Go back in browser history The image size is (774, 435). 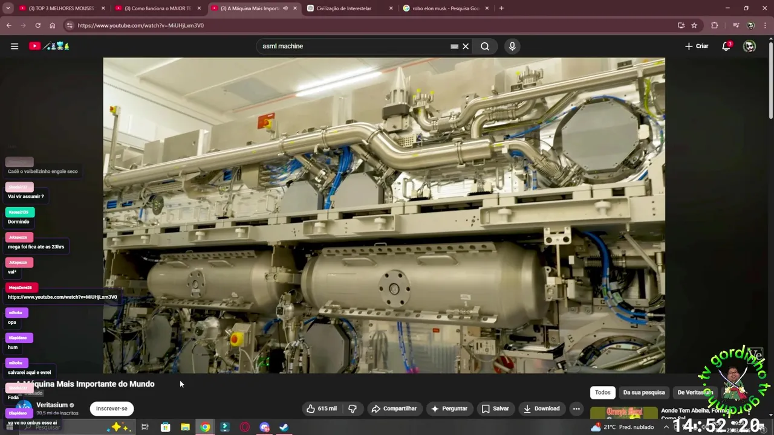[9, 25]
